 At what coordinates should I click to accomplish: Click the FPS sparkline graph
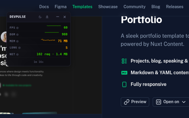click(54, 26)
